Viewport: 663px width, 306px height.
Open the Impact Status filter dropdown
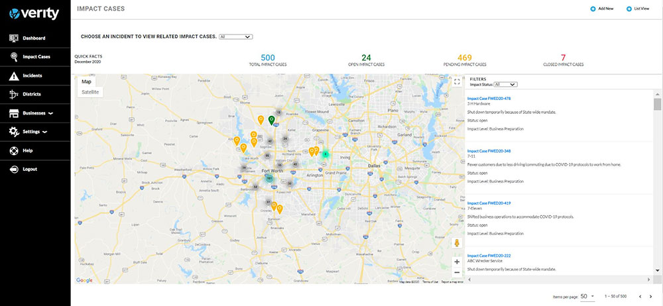pos(505,85)
